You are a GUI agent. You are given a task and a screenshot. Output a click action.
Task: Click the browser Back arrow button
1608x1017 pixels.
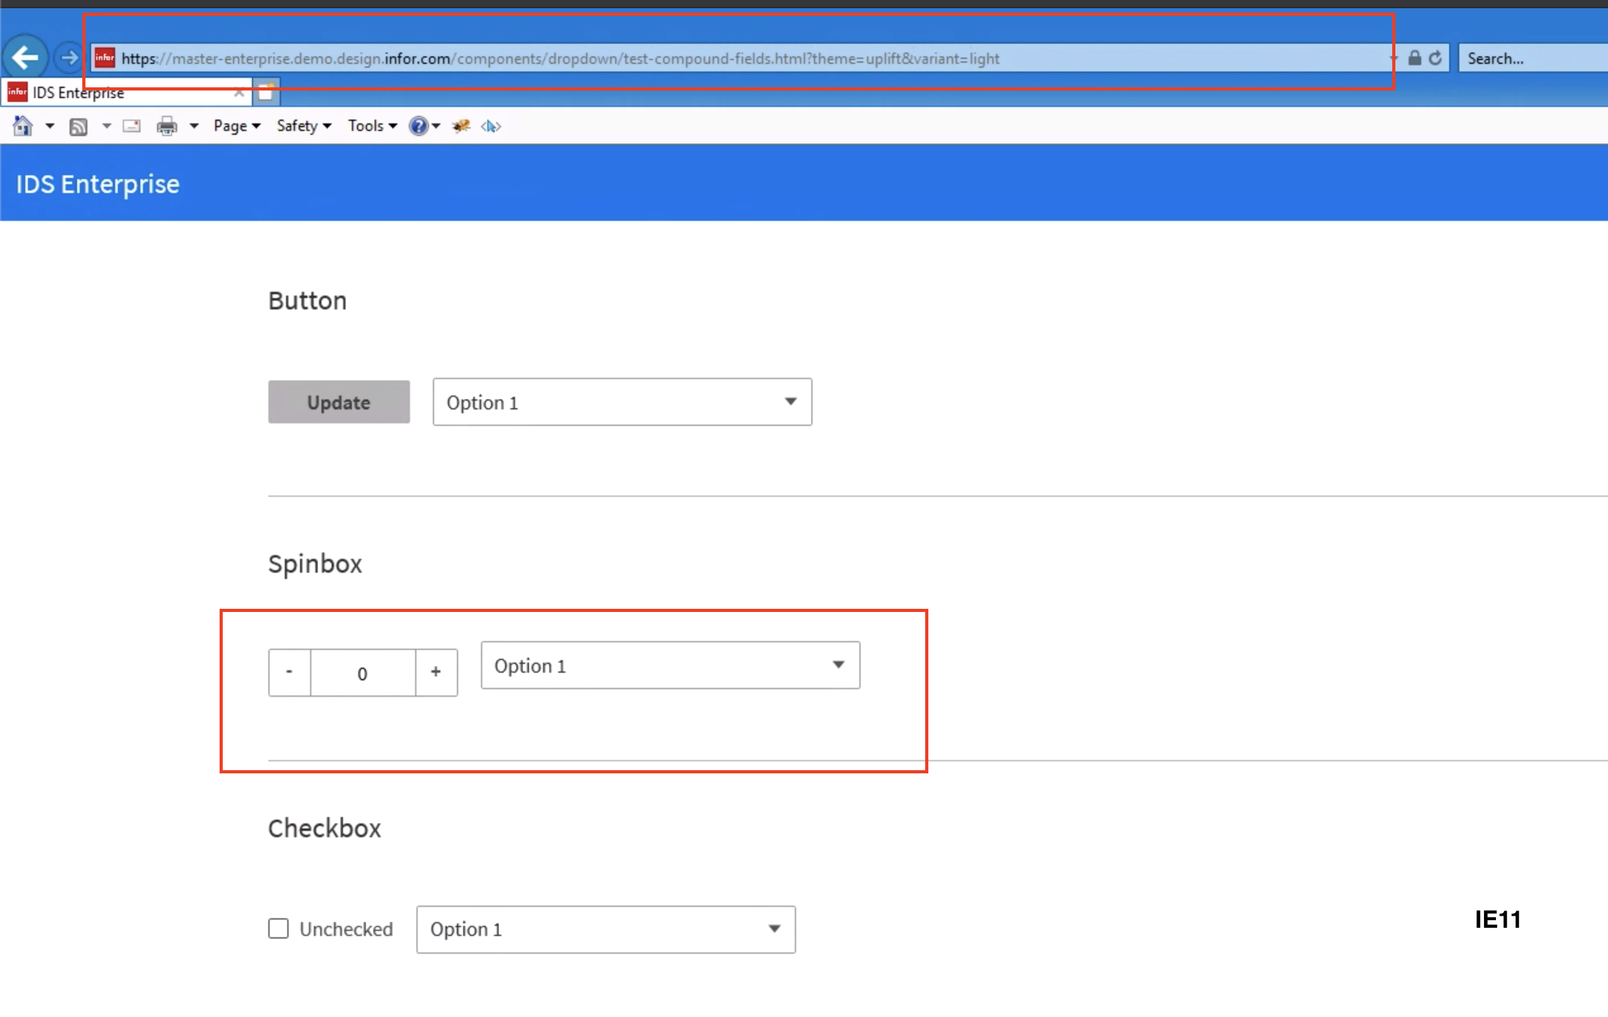click(25, 58)
